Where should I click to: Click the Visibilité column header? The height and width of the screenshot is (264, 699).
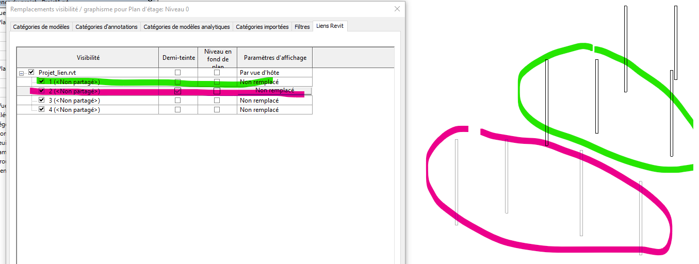[x=88, y=58]
